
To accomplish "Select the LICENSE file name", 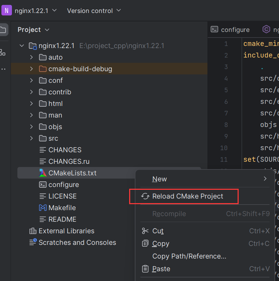I will click(x=62, y=196).
